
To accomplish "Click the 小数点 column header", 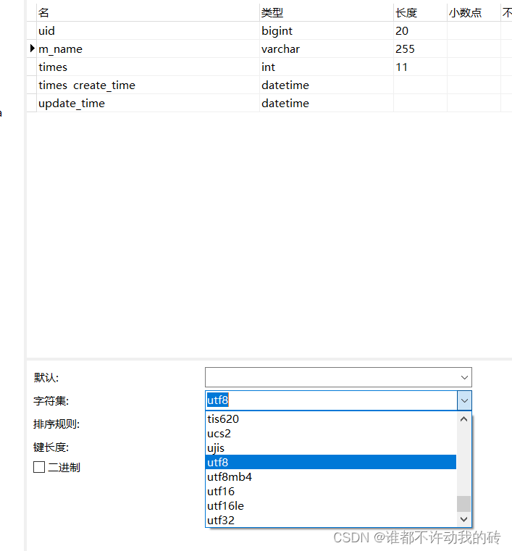I will (474, 12).
